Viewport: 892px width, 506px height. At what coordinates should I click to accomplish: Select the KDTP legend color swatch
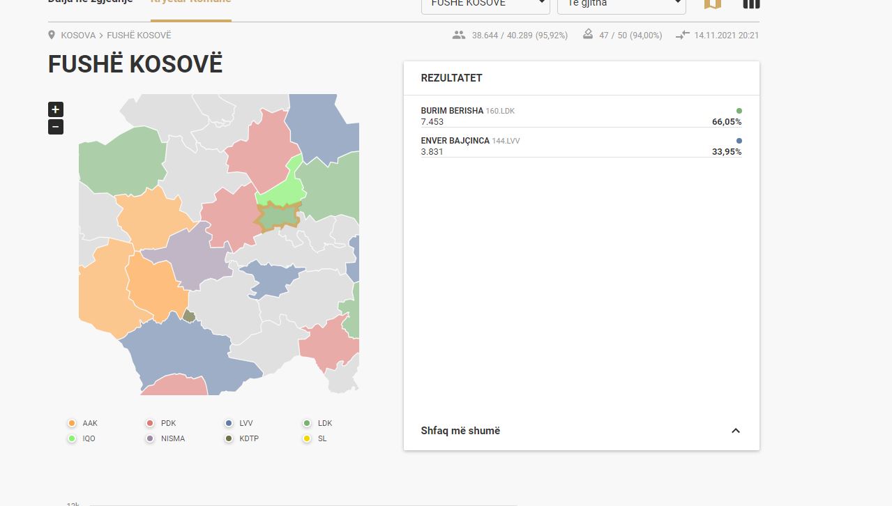[228, 438]
